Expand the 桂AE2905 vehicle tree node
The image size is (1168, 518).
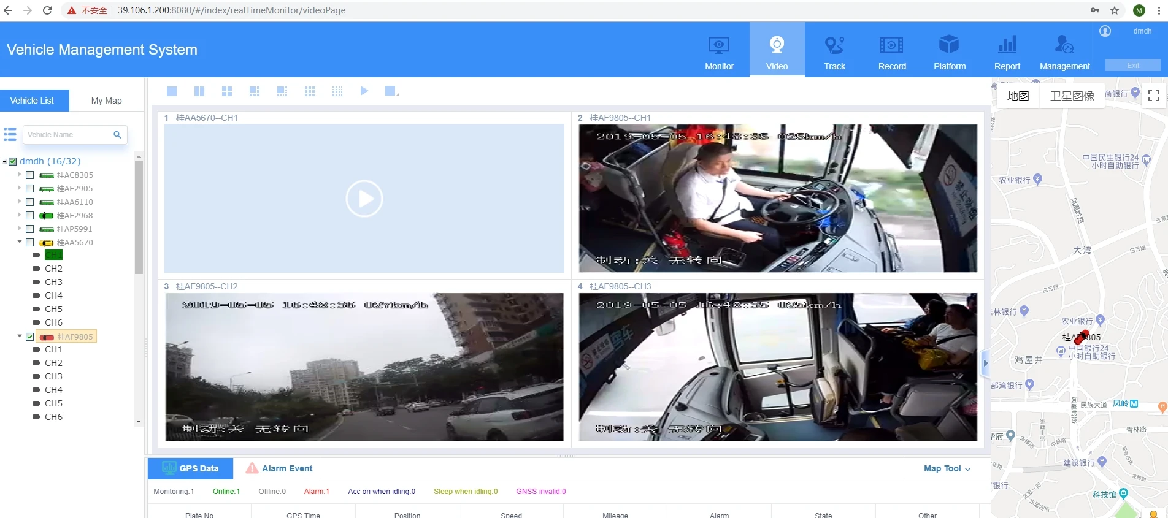coord(20,188)
